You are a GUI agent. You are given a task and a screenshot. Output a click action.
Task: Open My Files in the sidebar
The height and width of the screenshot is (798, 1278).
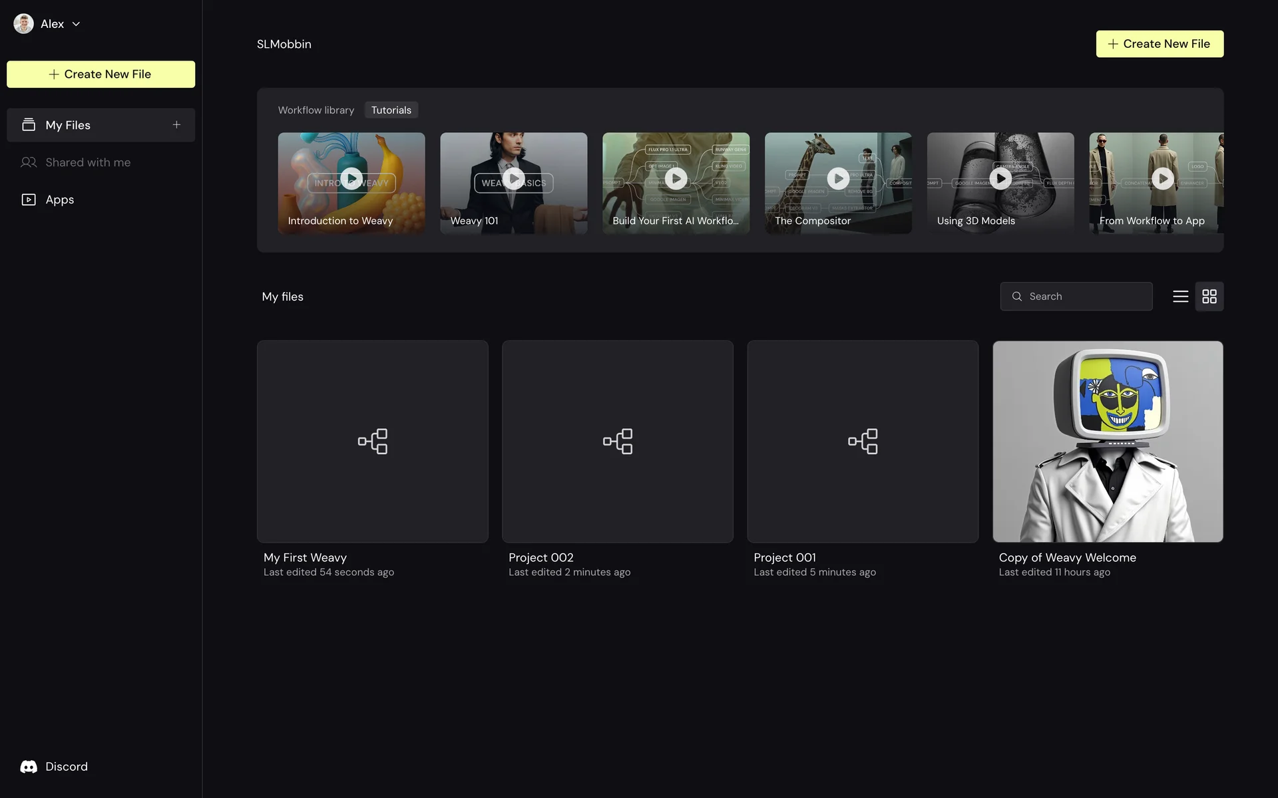pyautogui.click(x=68, y=125)
